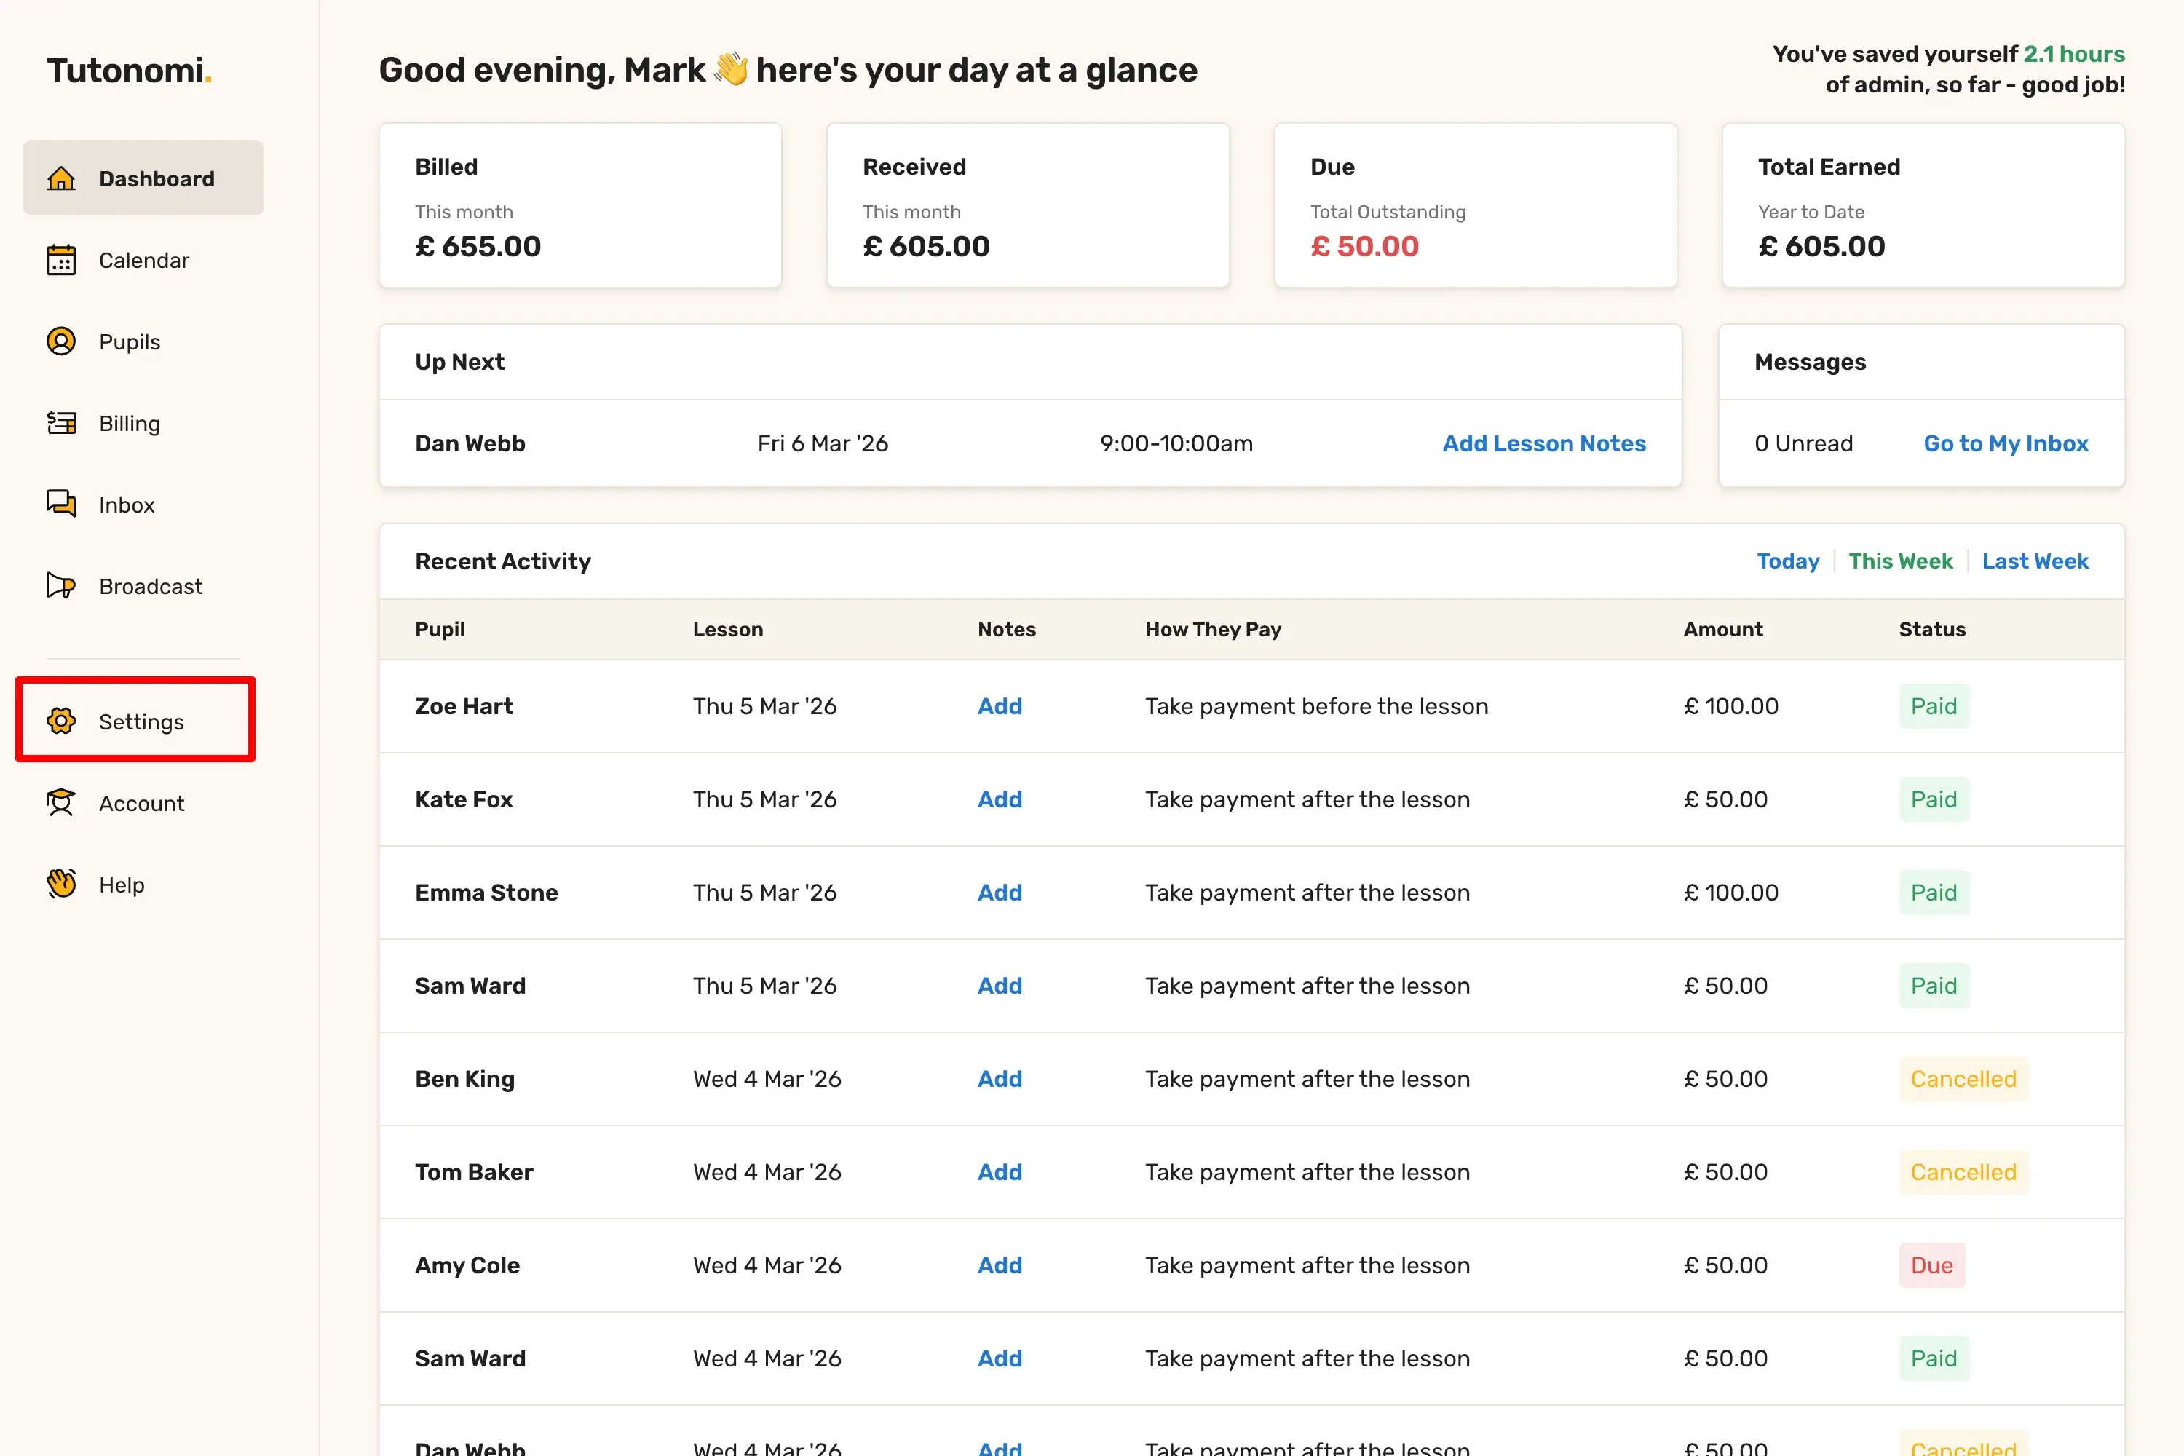The image size is (2184, 1456).
Task: Click Tom Baker's Cancelled status badge
Action: 1963,1172
